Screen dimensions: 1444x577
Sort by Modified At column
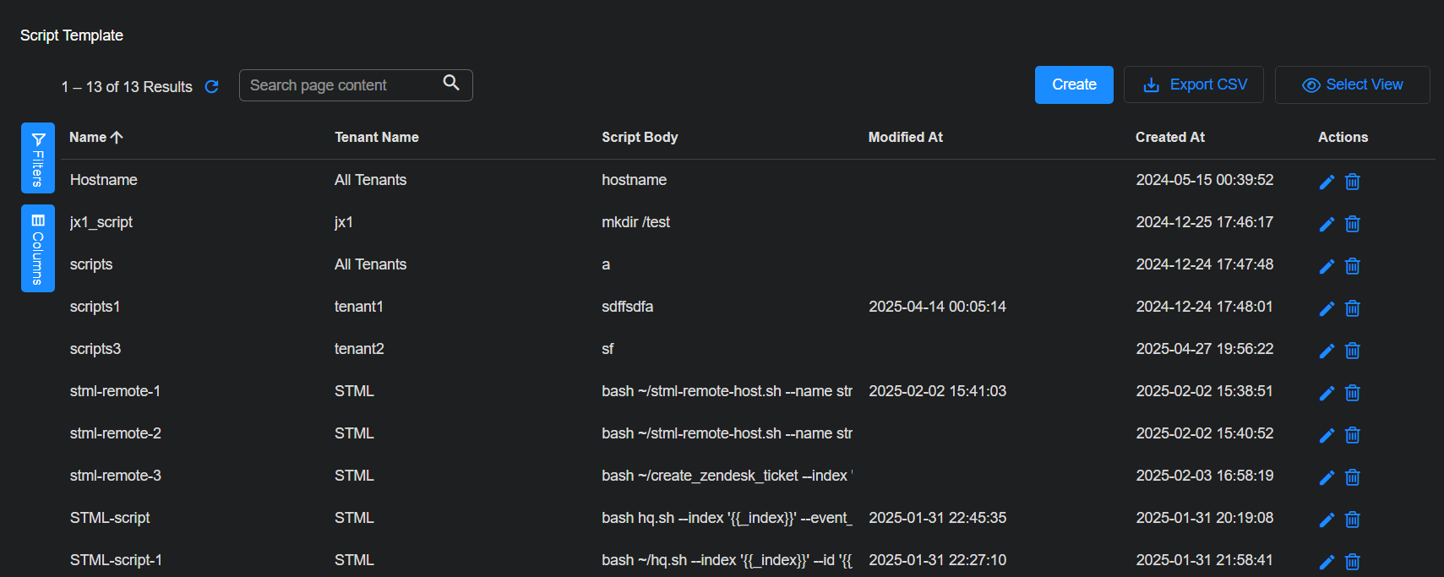[x=905, y=137]
